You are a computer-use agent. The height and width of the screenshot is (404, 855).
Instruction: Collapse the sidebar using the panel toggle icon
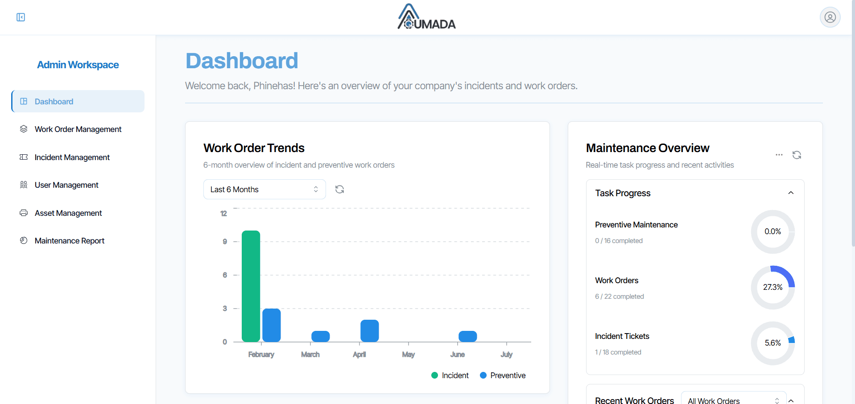tap(21, 17)
